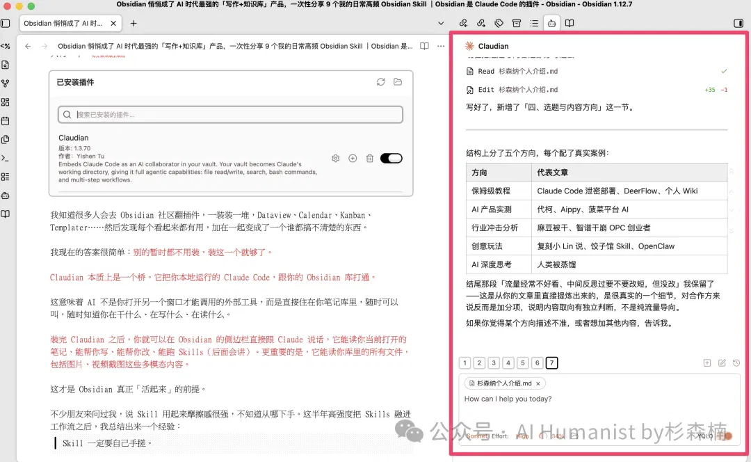Open a new Claudian chat tab
Screen dimensions: 751x462
tap(707, 363)
